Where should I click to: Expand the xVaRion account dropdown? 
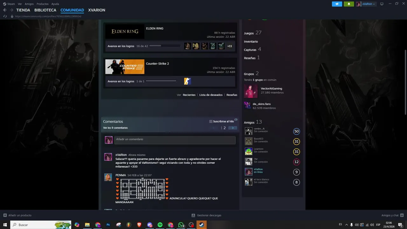[366, 4]
